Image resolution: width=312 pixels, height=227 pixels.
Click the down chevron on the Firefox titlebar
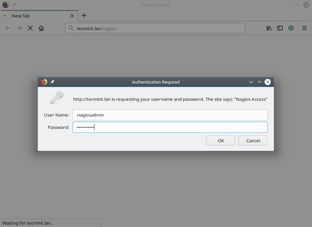290,5
